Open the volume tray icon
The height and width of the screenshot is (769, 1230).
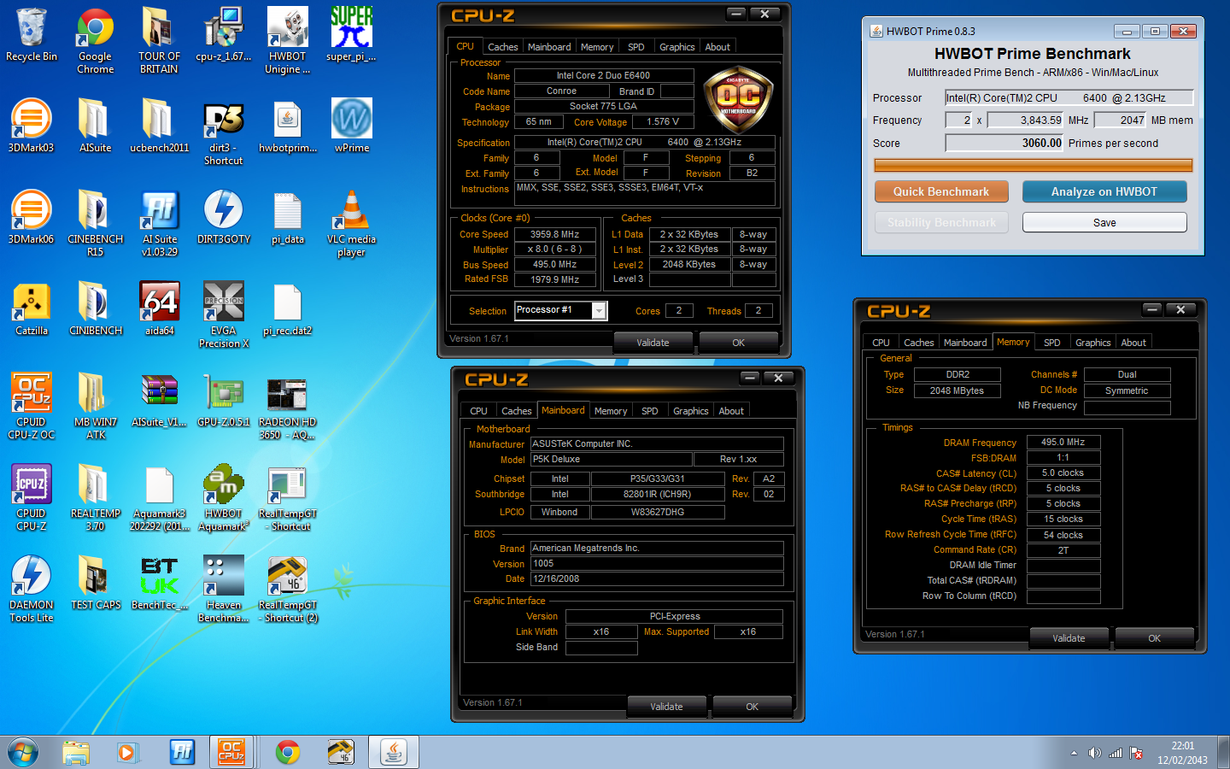(1094, 753)
